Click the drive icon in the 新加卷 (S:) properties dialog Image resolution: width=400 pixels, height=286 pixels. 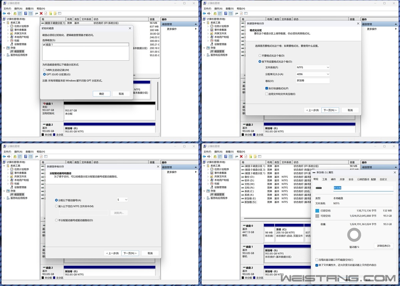point(319,188)
